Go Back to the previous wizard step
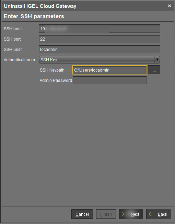Viewport: 175px width, 224px height. tap(159, 214)
